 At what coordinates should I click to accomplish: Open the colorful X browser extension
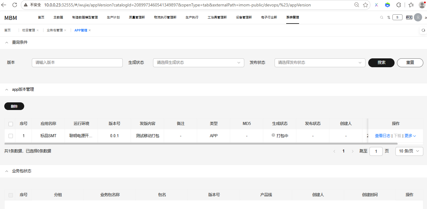click(376, 5)
